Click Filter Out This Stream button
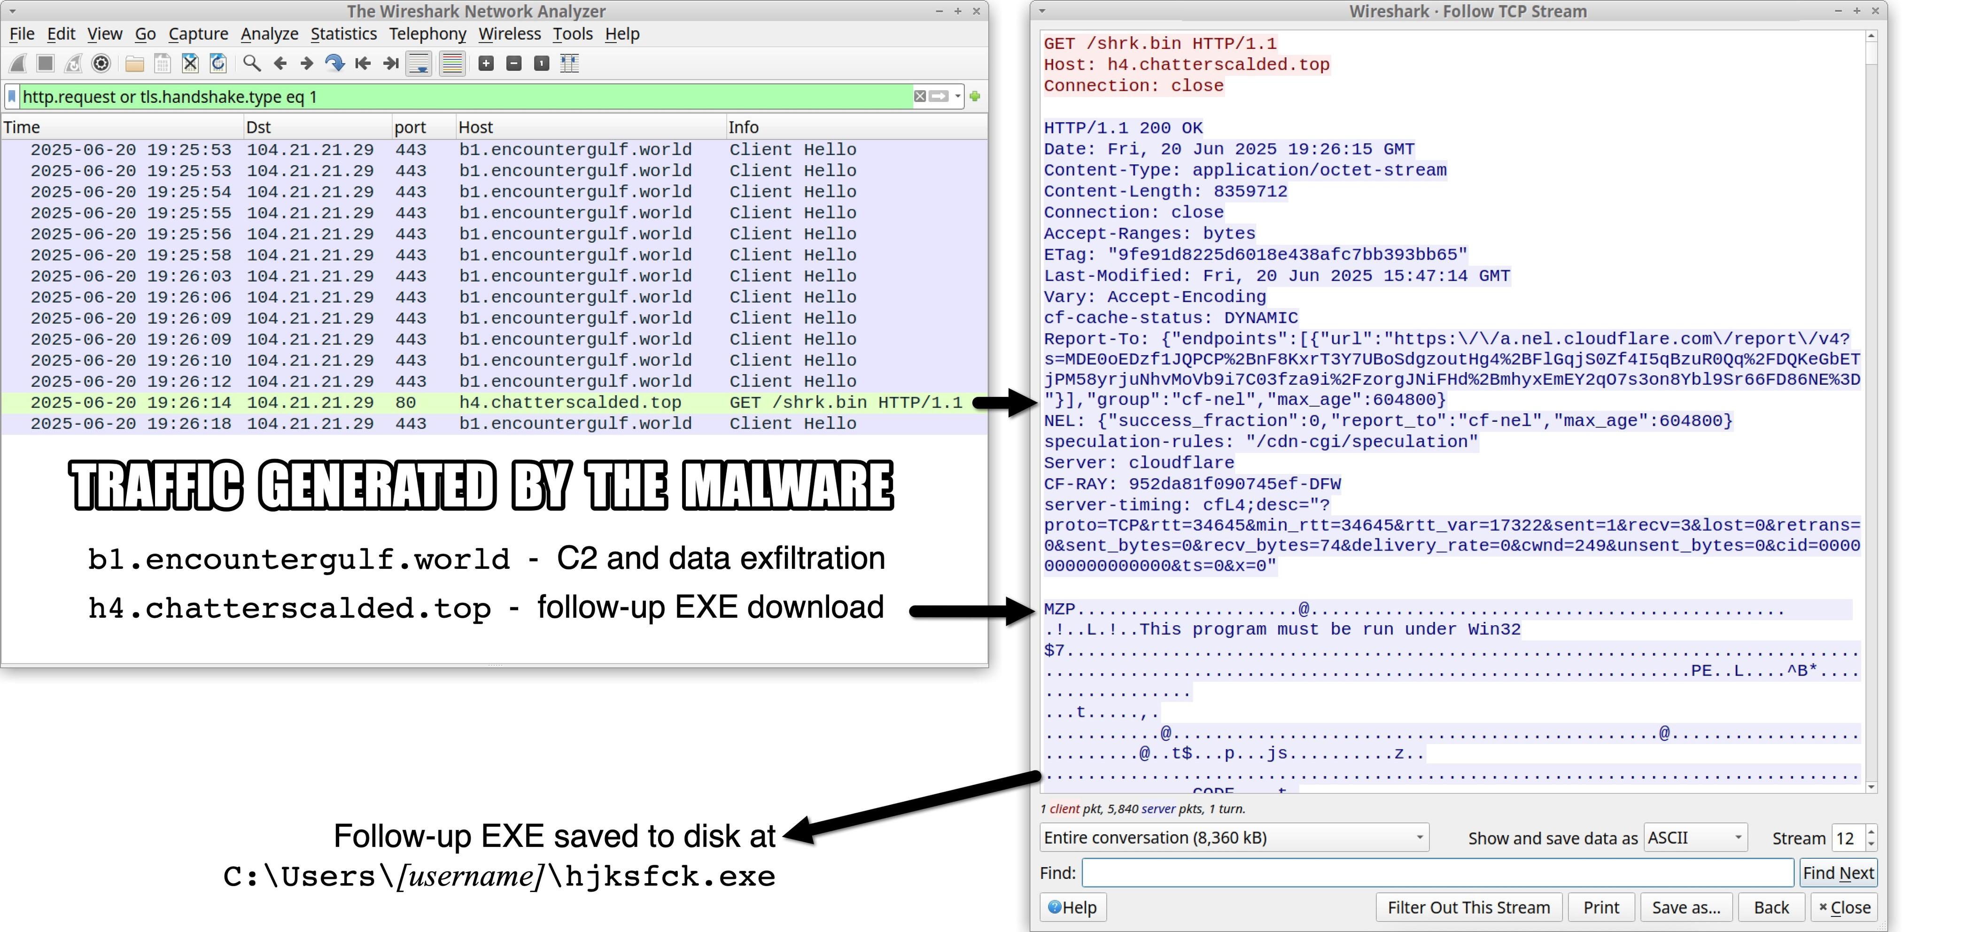This screenshot has height=932, width=1964. (1468, 907)
